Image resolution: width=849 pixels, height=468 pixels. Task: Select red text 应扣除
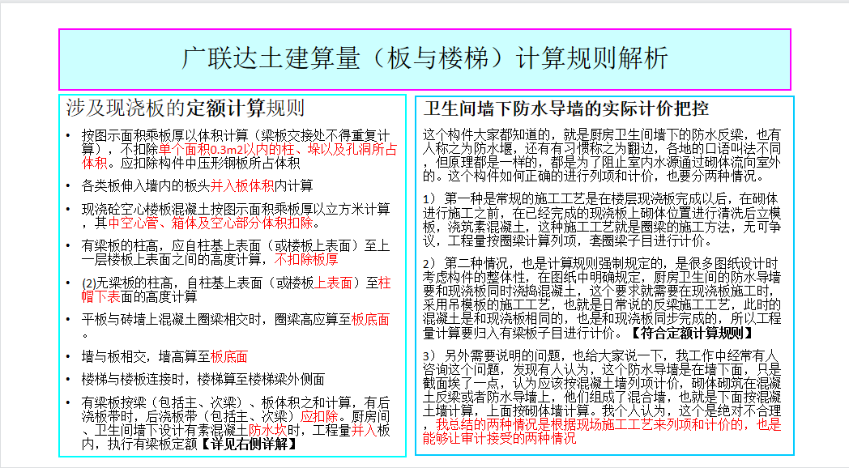(x=319, y=417)
